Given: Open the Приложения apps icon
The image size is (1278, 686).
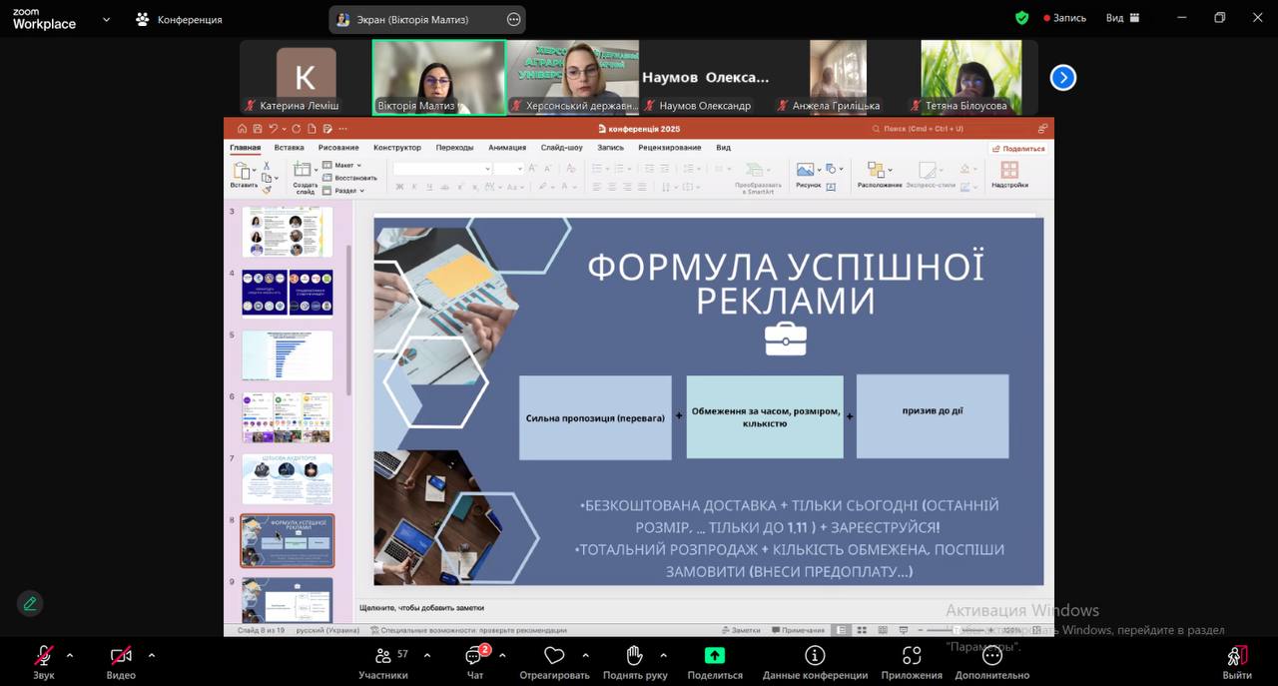Looking at the screenshot, I should tap(912, 656).
